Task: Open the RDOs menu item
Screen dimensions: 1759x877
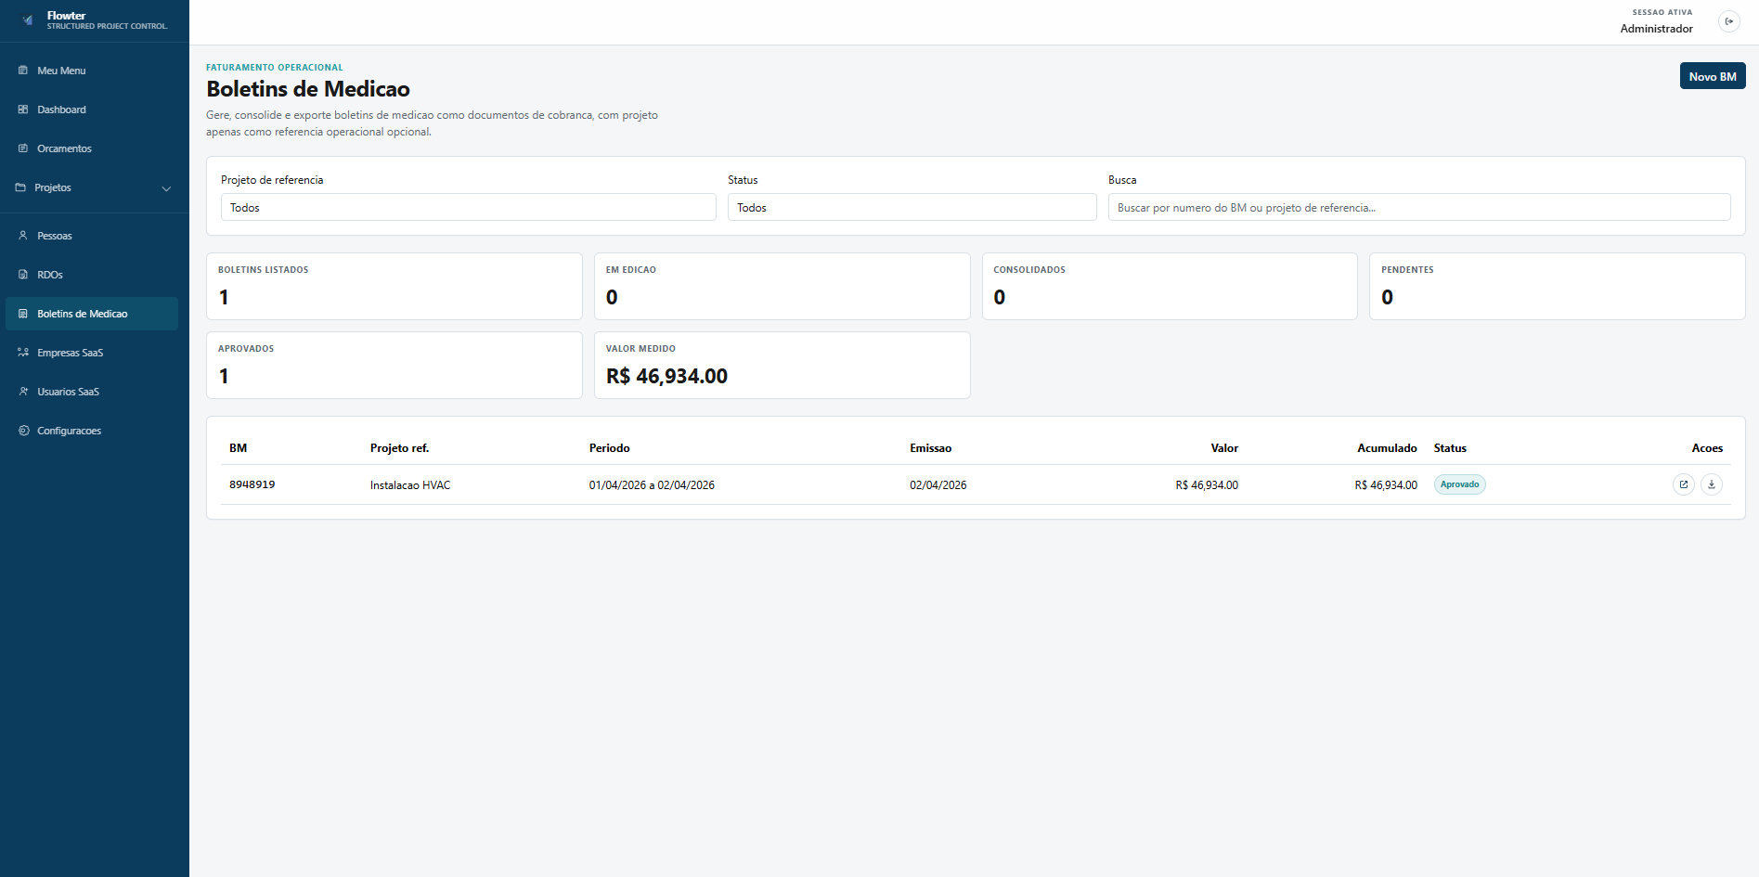Action: [50, 275]
